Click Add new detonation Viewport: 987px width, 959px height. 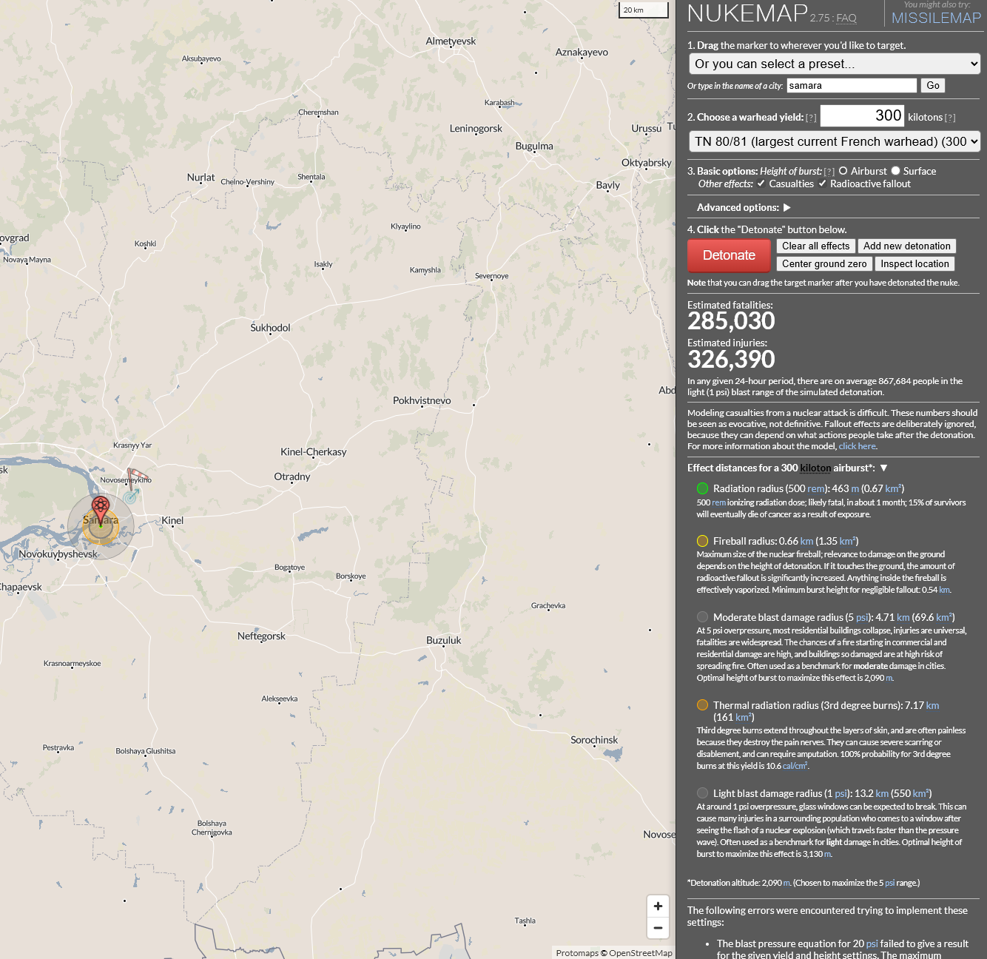(906, 246)
